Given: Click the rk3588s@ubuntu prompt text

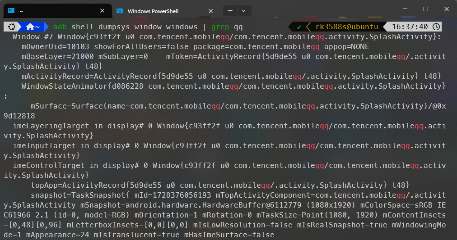Looking at the screenshot, I should coord(347,27).
